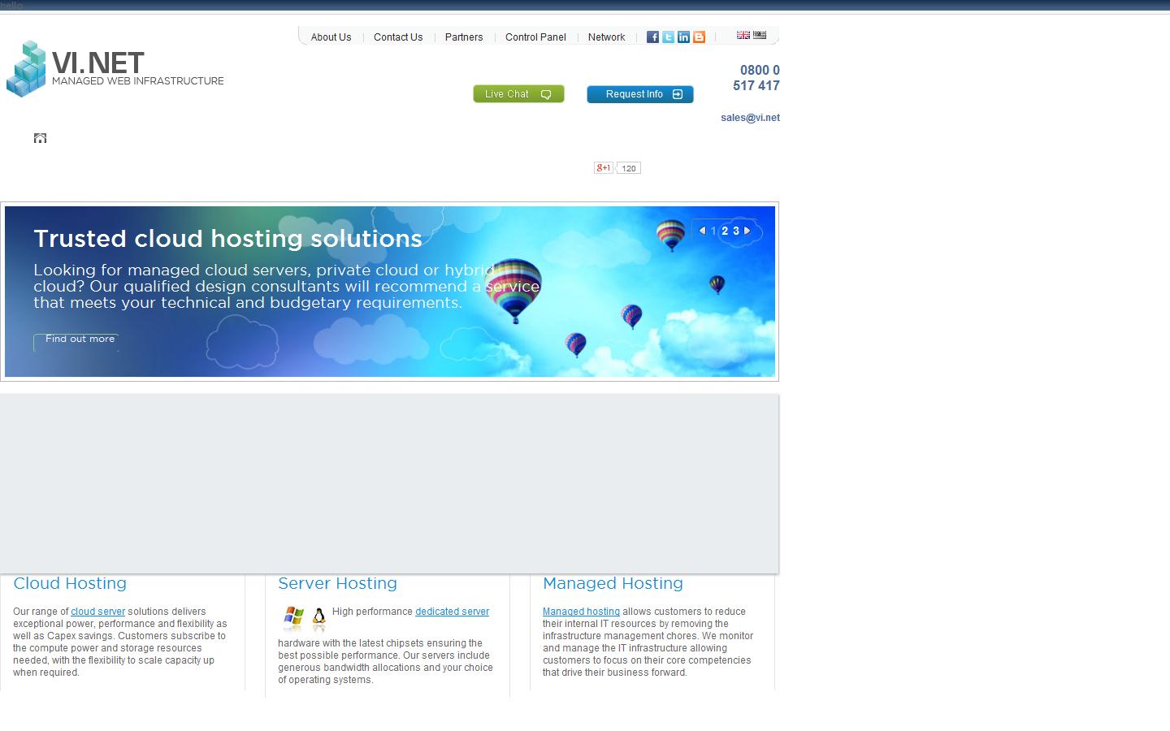Select the US flag language option
Screen dimensions: 1170x731
(759, 35)
